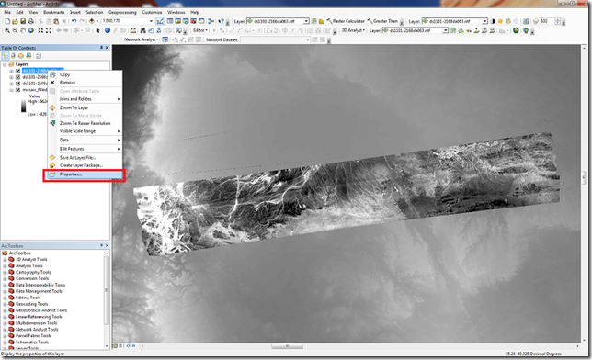Click the Full Extent globe icon

(x=31, y=30)
